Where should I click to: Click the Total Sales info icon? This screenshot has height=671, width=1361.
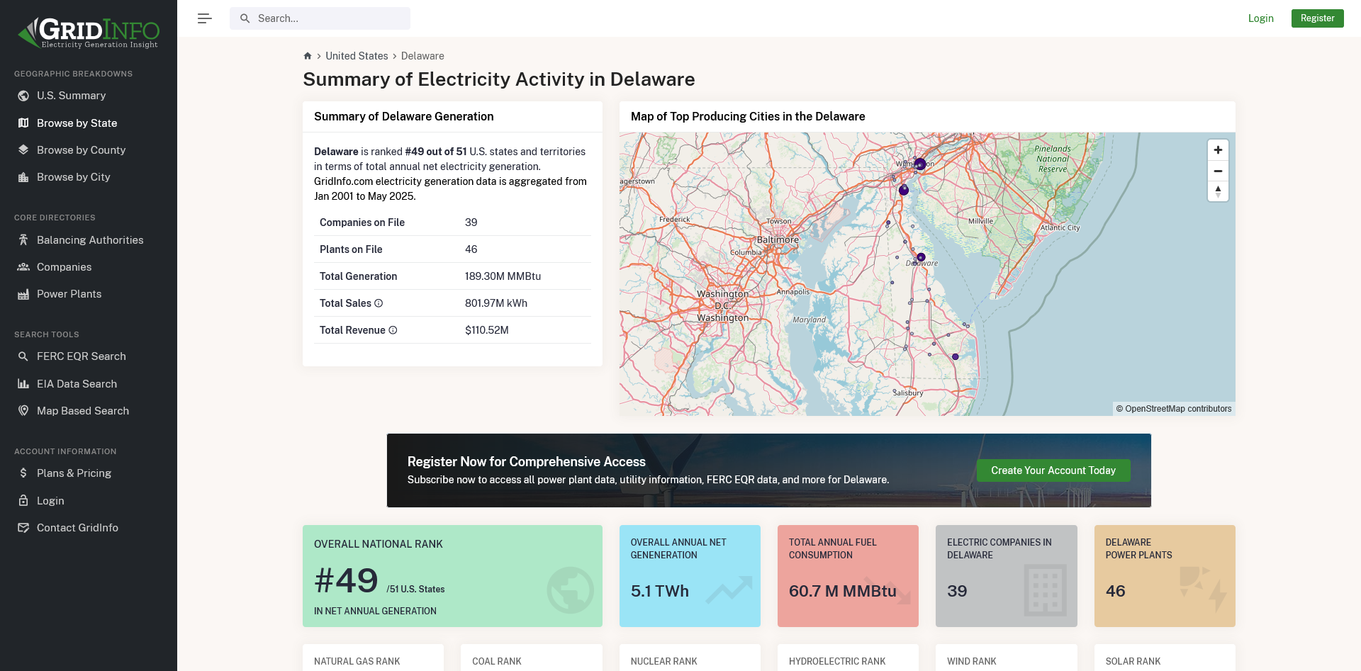point(379,303)
